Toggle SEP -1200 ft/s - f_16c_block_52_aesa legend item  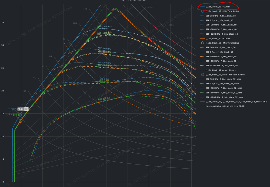pos(222,97)
